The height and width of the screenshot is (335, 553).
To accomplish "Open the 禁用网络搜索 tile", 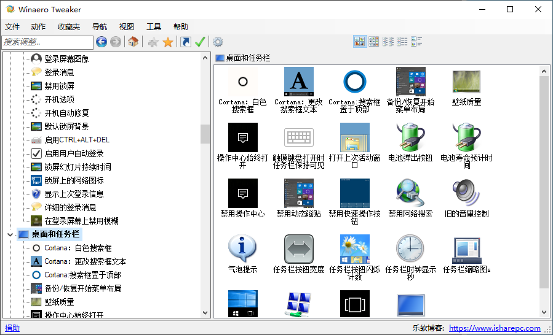I will 410,198.
